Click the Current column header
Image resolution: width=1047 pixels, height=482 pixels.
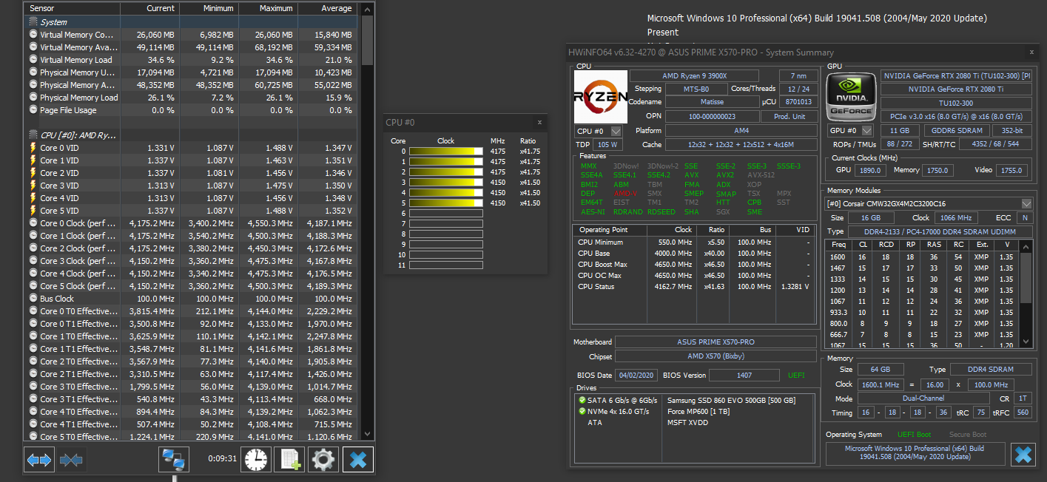coord(149,8)
